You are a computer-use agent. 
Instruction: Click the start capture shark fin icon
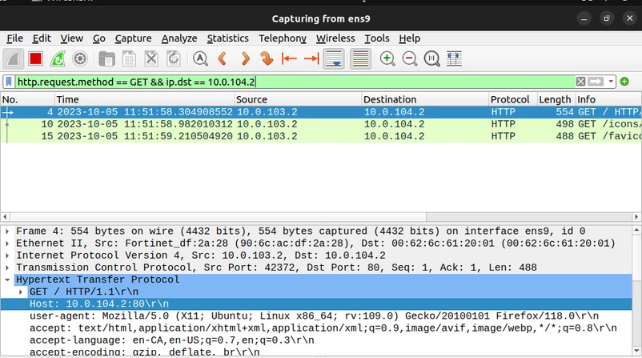pos(14,59)
